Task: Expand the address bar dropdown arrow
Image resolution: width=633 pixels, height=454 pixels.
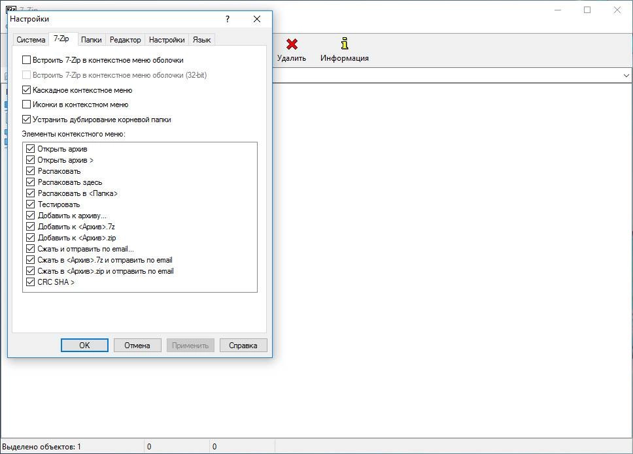Action: [626, 75]
